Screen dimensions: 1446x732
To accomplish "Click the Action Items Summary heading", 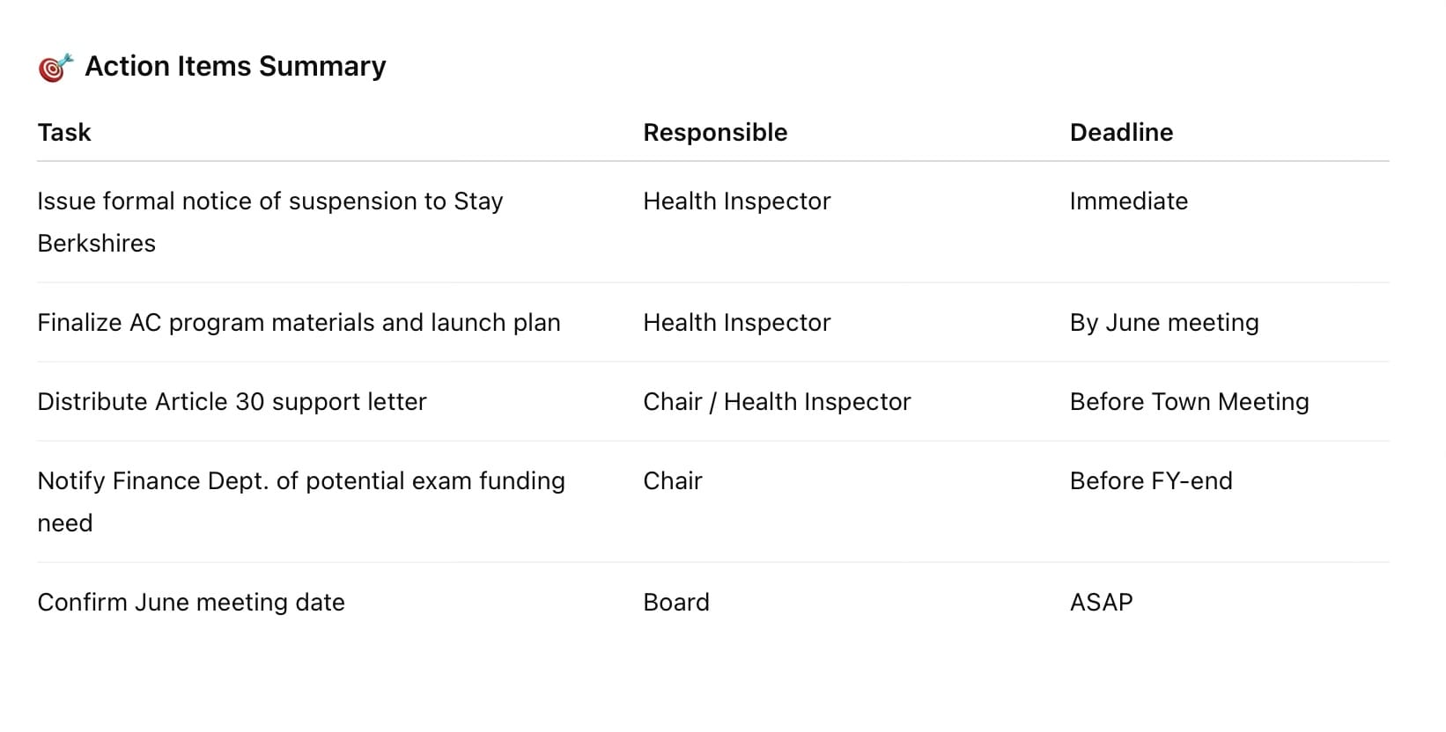I will [235, 67].
